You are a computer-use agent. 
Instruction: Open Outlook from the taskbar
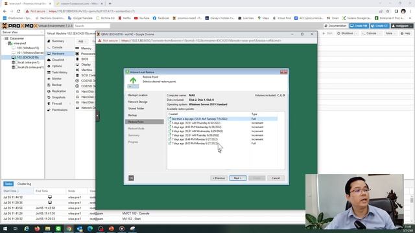(79, 228)
